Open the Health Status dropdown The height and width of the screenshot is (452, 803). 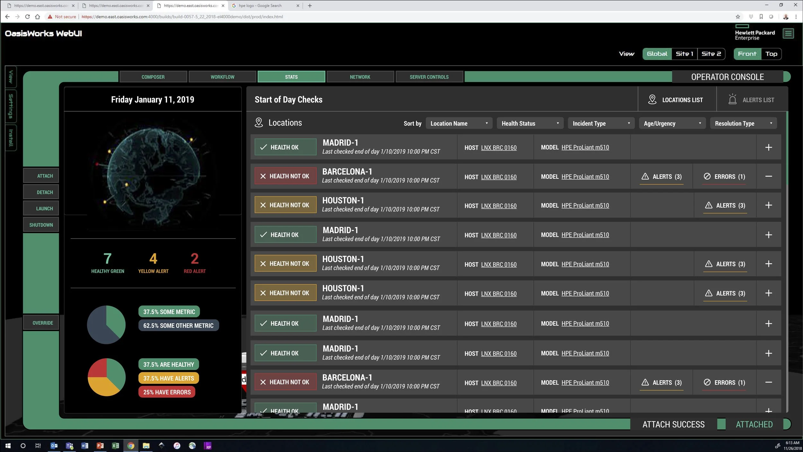pyautogui.click(x=530, y=123)
